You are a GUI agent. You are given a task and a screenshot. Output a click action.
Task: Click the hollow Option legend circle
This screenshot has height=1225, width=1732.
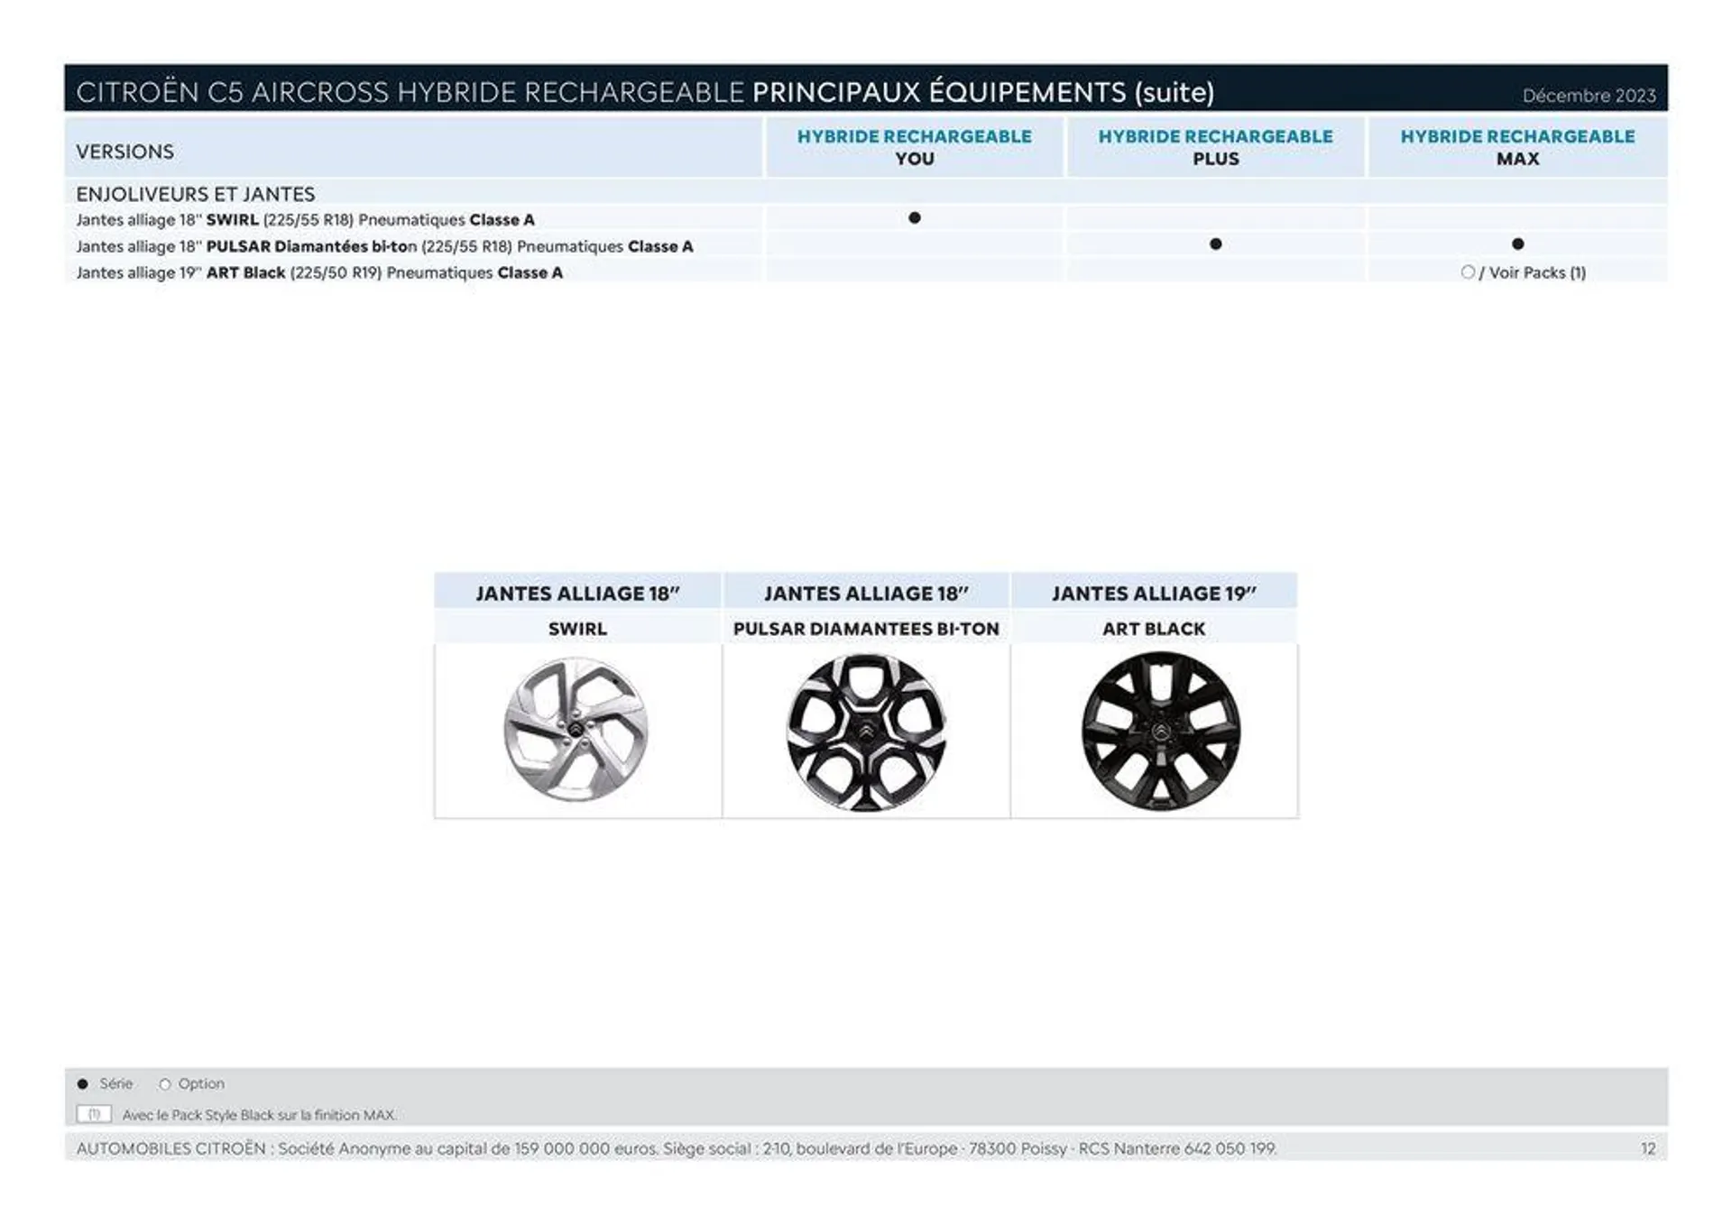164,1084
